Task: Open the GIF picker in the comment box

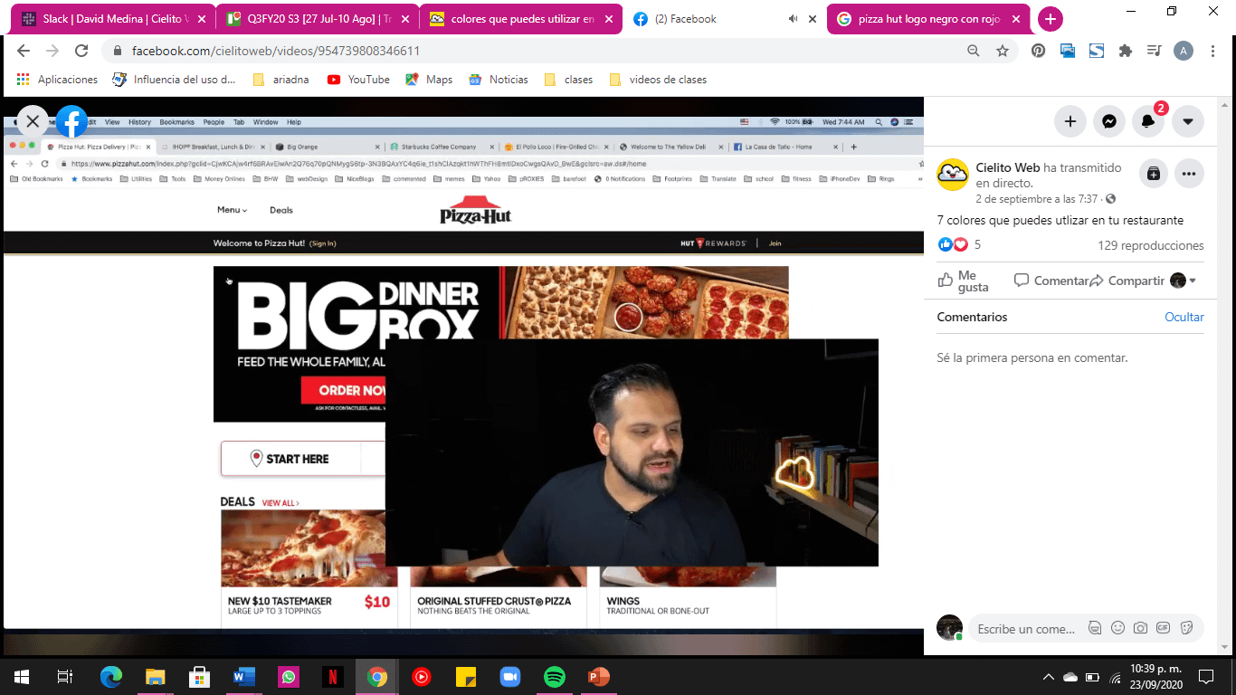Action: click(x=1163, y=628)
